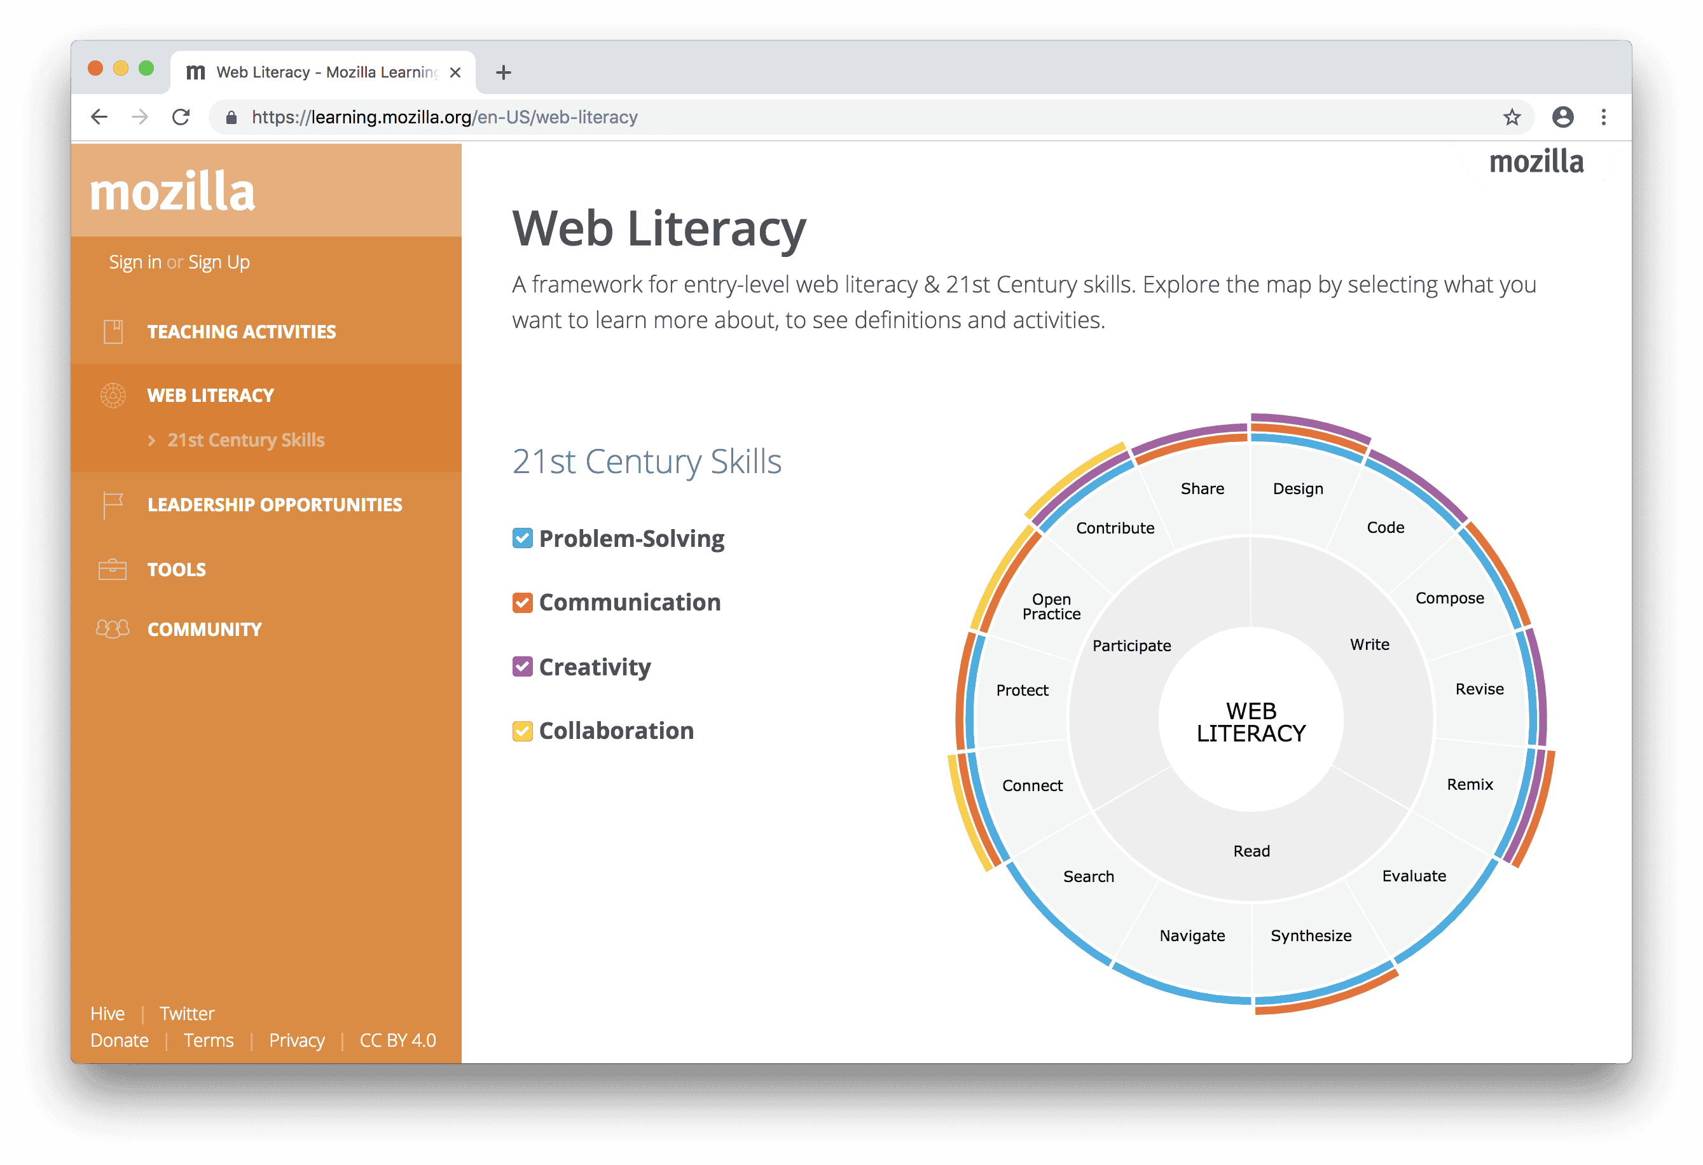Open the Chrome three-dot menu
The width and height of the screenshot is (1703, 1165).
coord(1603,117)
